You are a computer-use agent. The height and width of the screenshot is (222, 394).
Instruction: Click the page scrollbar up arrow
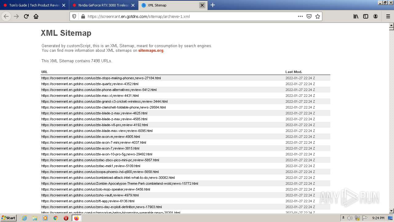coord(392,25)
